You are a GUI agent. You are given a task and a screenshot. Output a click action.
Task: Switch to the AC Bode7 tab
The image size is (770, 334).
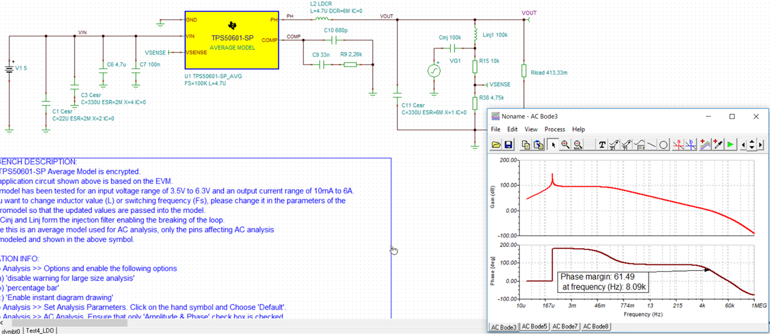click(x=565, y=326)
